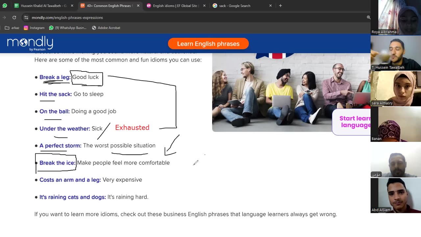
Task: Click the Start learning language button
Action: [352, 122]
